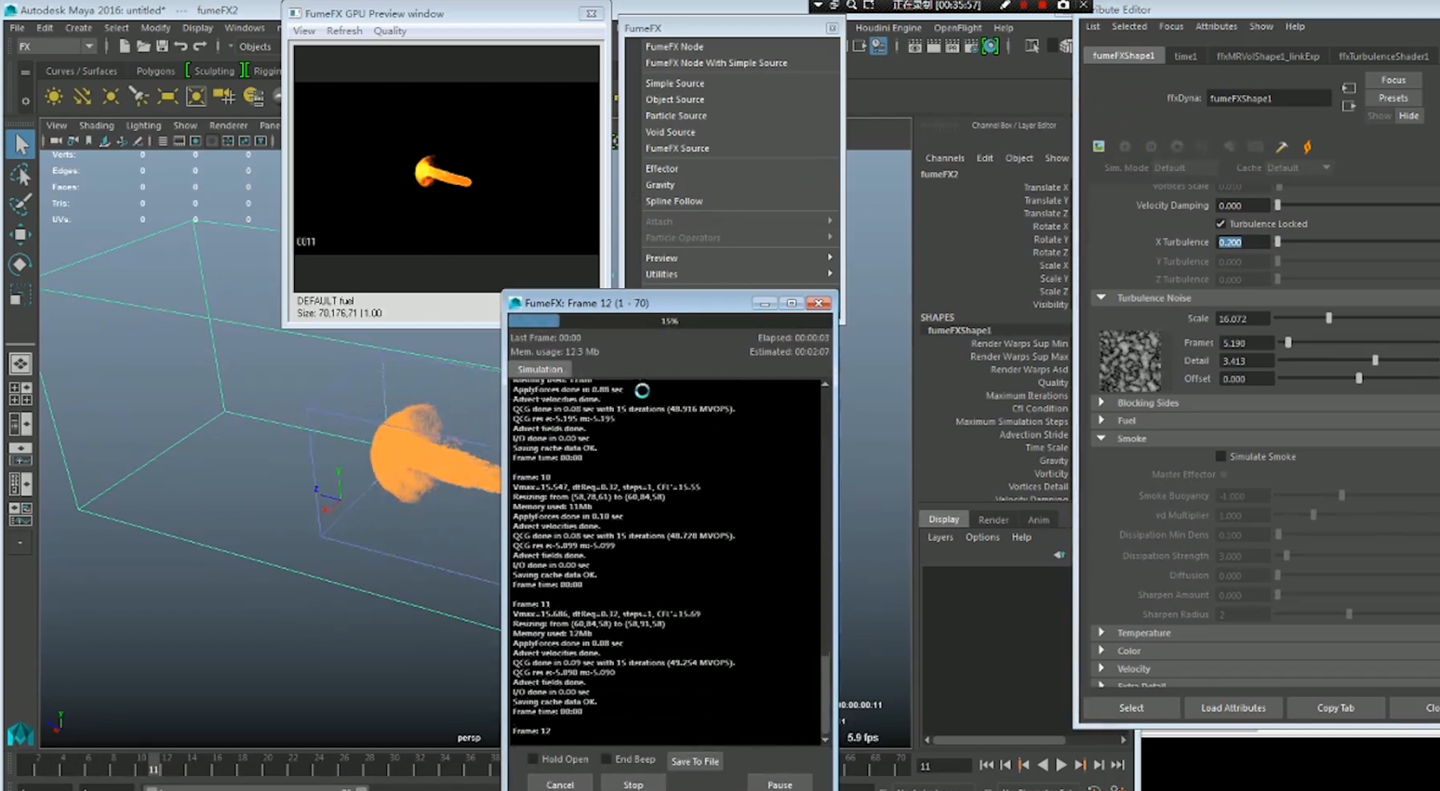Expand the Temperature section
Image resolution: width=1440 pixels, height=791 pixels.
1101,633
